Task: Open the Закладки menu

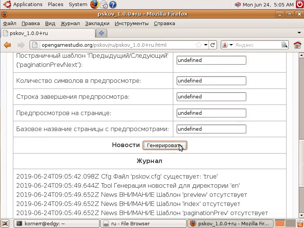Action: click(x=97, y=23)
